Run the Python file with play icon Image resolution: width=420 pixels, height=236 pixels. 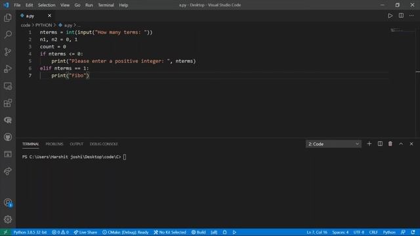(390, 16)
